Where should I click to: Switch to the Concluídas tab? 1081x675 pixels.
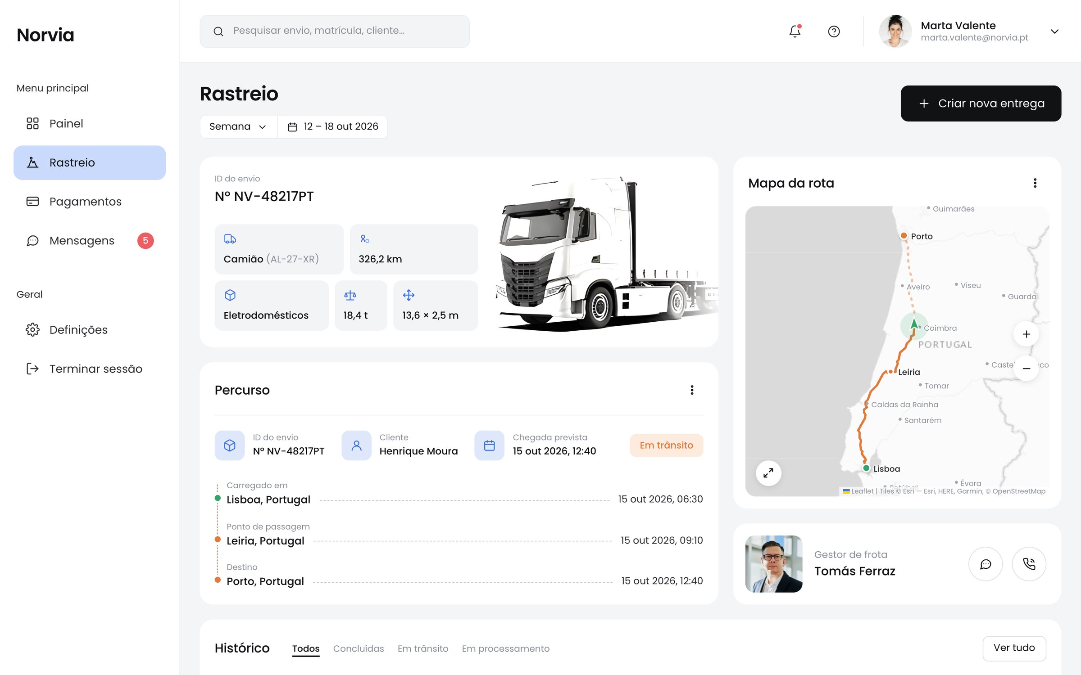(359, 648)
